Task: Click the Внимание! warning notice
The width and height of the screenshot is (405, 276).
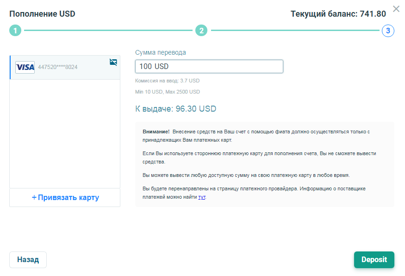Action: pyautogui.click(x=264, y=164)
